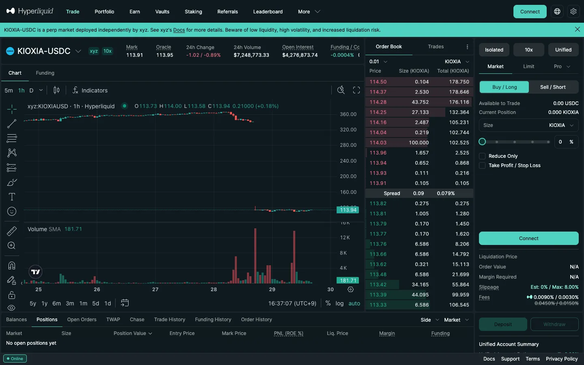Open the 0.01 price grouping dropdown
The height and width of the screenshot is (365, 584).
tap(378, 62)
